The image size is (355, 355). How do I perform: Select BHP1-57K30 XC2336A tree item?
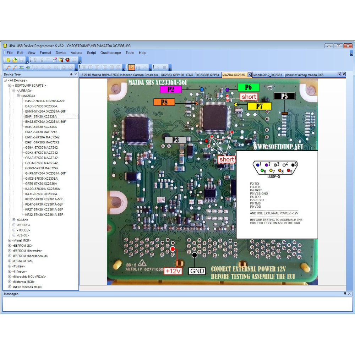coord(41,116)
